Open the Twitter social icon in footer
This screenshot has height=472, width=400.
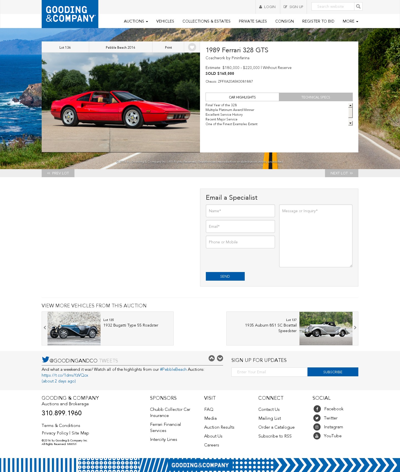pyautogui.click(x=317, y=418)
